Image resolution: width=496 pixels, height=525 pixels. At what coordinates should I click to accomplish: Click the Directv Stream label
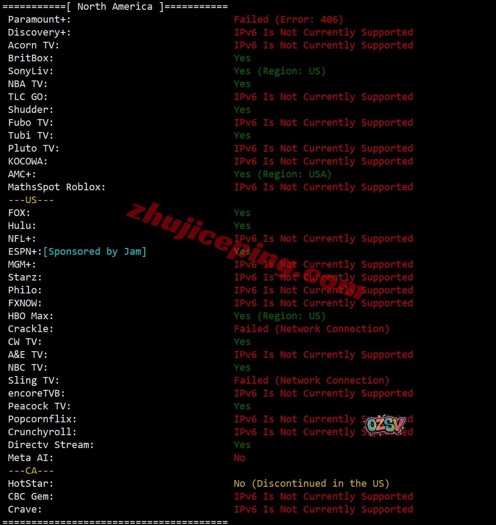51,445
